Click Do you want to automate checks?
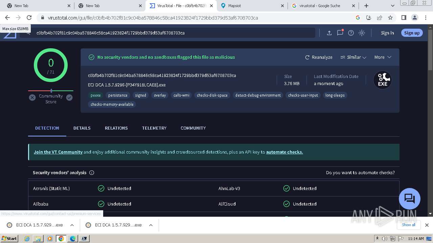The height and width of the screenshot is (243, 433). coord(360,172)
